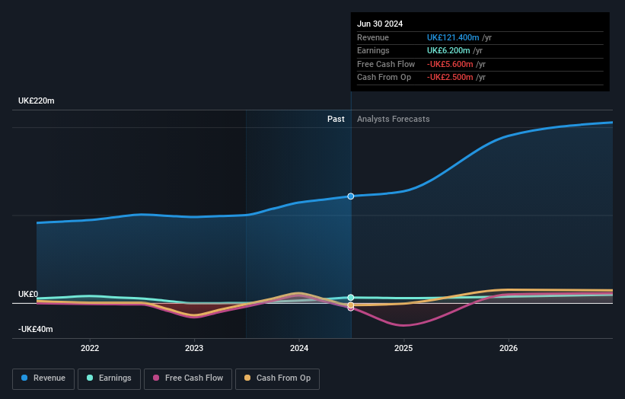Image resolution: width=625 pixels, height=399 pixels.
Task: Click the -UK£40m y-axis label
Action: 36,329
